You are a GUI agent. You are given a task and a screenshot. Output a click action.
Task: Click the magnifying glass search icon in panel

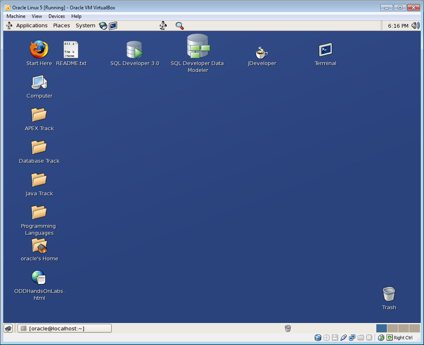pyautogui.click(x=179, y=26)
